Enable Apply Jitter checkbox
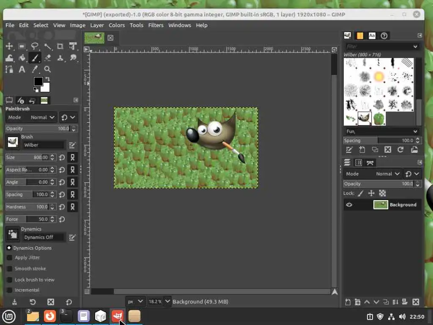The image size is (433, 325). click(x=9, y=258)
